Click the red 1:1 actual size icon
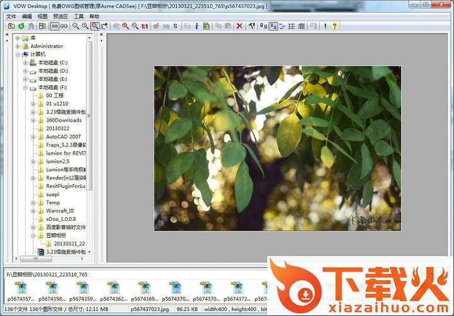The image size is (454, 316). click(144, 26)
